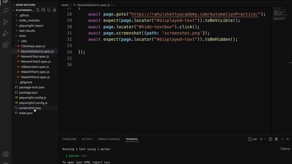Click the tests breadcrumb segment
Viewport: 292px width, 164px height.
[x=65, y=5]
